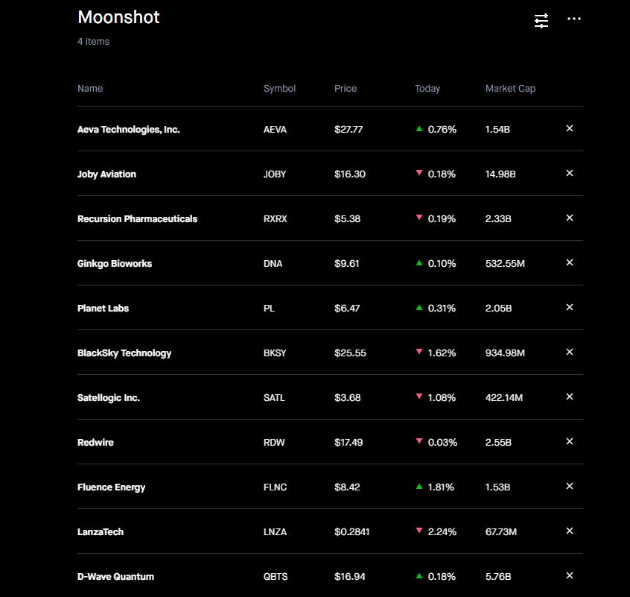Click the DNA ticker symbol
Screen dimensions: 630x597
pos(273,264)
